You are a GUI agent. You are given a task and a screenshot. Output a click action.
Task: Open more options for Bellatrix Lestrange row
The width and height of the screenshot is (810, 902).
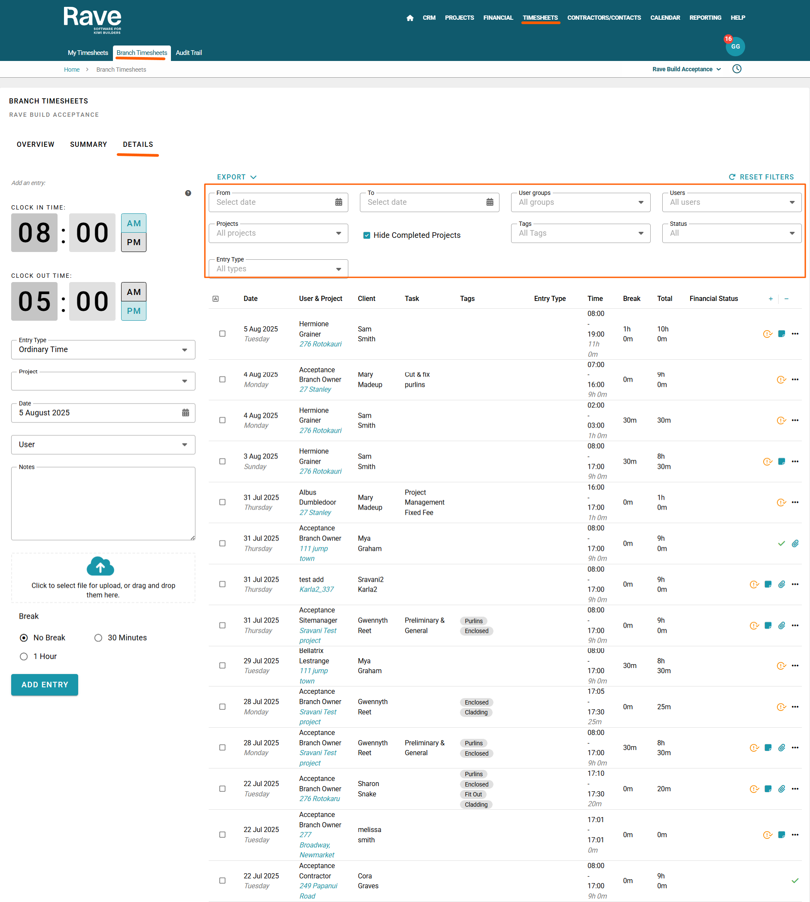point(795,666)
